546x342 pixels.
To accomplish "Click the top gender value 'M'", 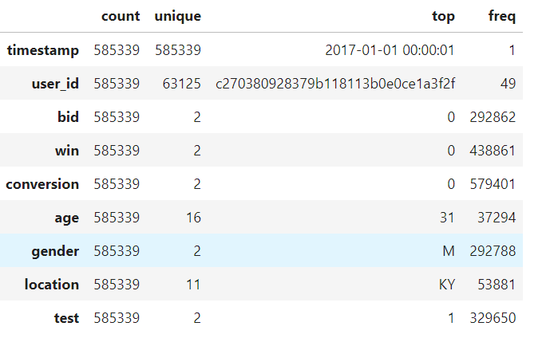I will (x=449, y=251).
